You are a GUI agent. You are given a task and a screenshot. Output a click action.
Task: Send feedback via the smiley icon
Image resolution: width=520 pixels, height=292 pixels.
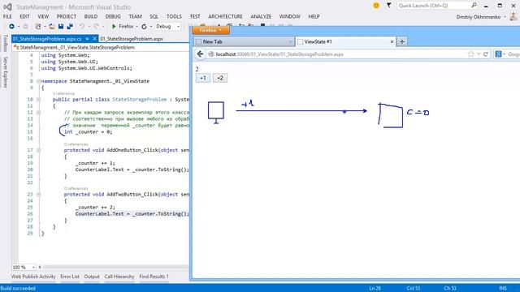[376, 6]
